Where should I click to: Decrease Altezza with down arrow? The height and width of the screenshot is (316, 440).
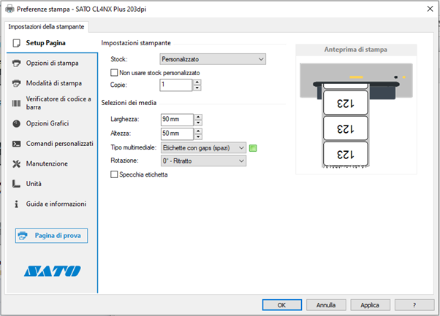point(198,136)
